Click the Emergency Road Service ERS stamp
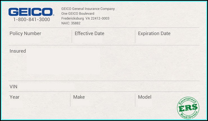Viewport: 208px width, 121px height. point(188,108)
